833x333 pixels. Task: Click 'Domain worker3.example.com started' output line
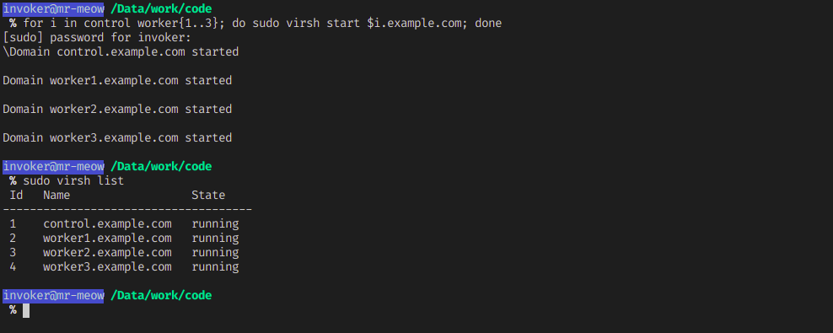point(117,138)
